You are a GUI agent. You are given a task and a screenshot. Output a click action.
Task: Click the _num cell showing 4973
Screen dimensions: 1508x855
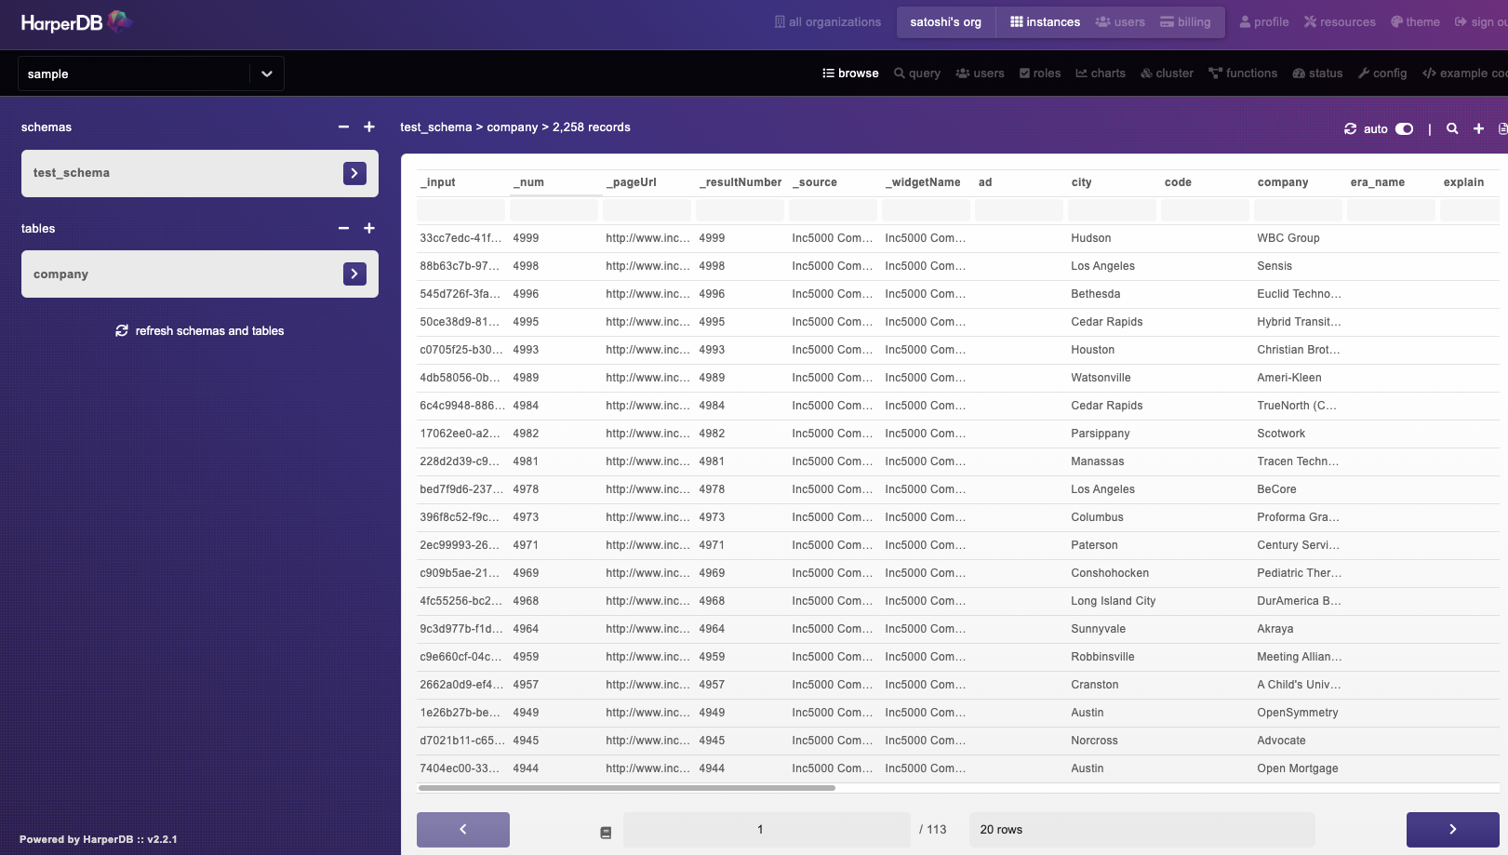526,517
